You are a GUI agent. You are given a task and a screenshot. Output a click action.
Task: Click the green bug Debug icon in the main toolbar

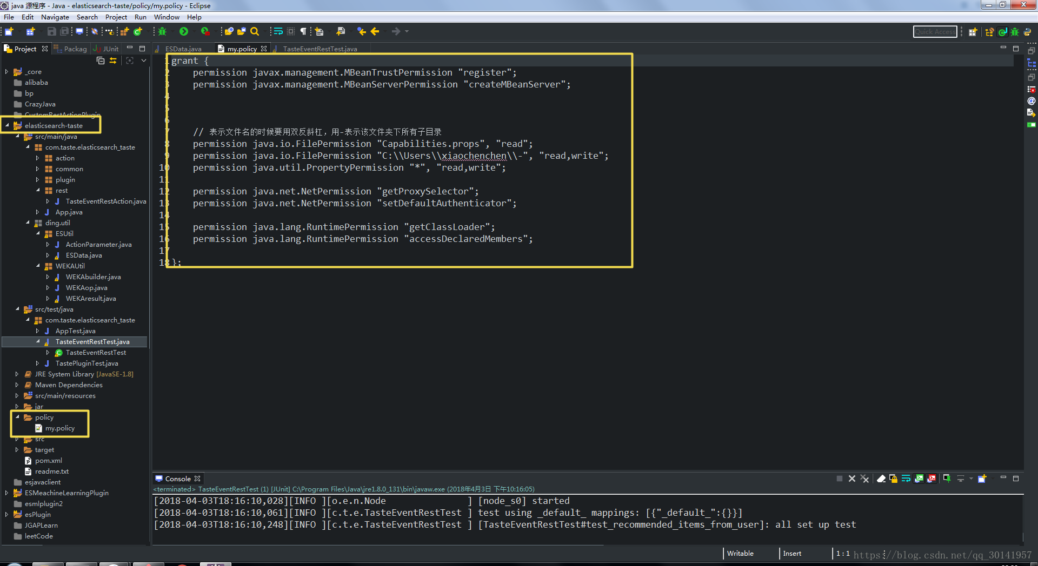click(x=162, y=31)
